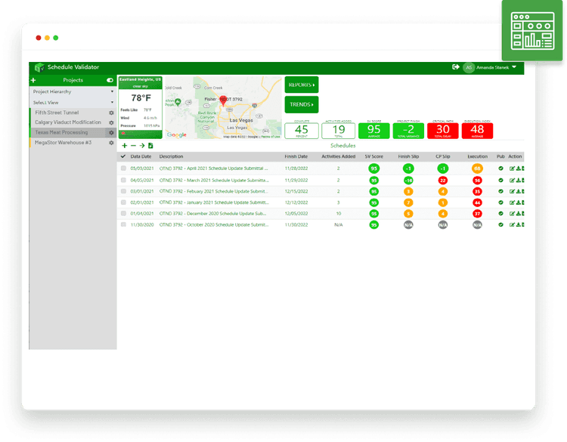Screen dimensions: 567x442
Task: Open January 2021 Schedule Update link
Action: point(214,202)
